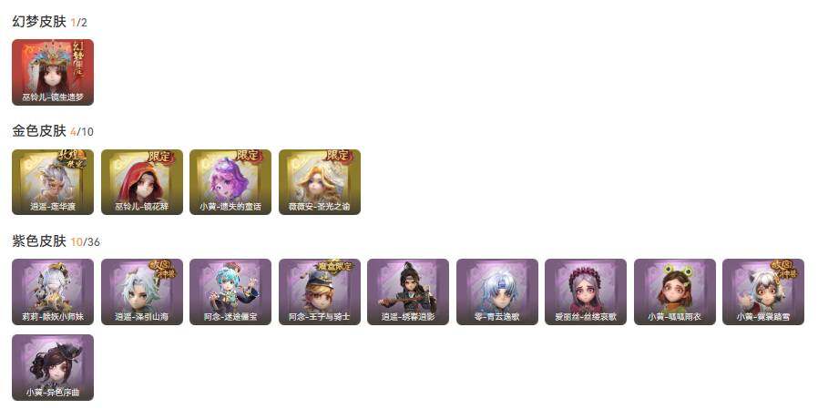Click the 限定 badge on the 薇薇安 card
The image size is (818, 409).
pos(338,156)
